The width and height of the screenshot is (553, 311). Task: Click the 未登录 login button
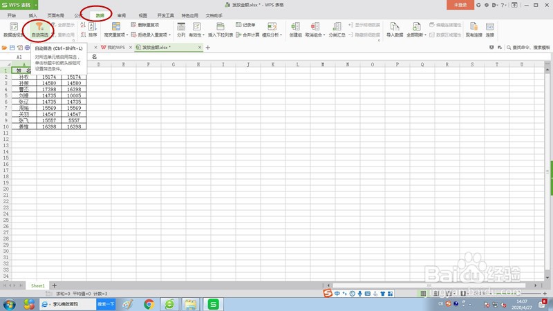[460, 5]
